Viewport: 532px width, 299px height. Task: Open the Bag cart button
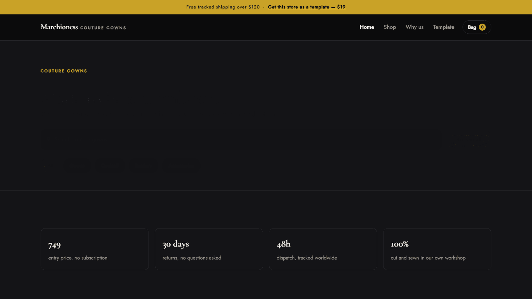point(477,27)
